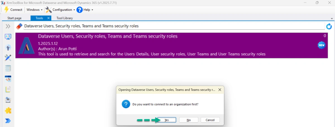
Task: Select the yellow puzzle piece sidebar icon
Action: coord(8,111)
